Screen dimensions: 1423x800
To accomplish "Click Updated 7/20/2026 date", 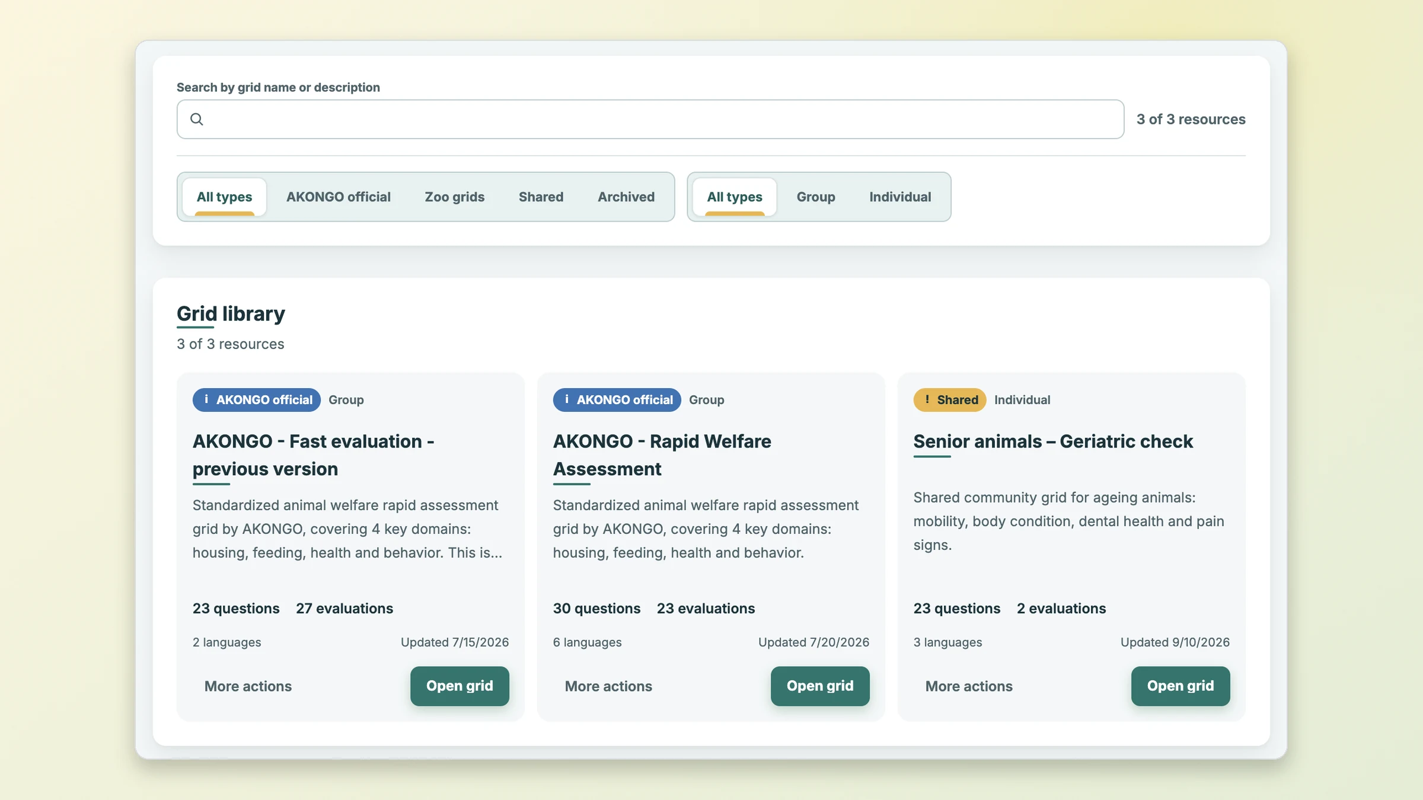I will 813,642.
